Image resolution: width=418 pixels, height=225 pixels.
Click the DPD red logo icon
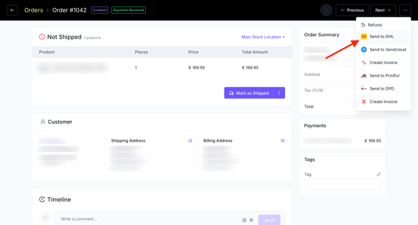pyautogui.click(x=364, y=89)
